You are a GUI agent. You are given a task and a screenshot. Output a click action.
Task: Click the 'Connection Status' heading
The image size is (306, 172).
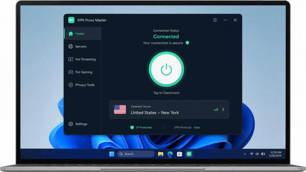pyautogui.click(x=166, y=31)
